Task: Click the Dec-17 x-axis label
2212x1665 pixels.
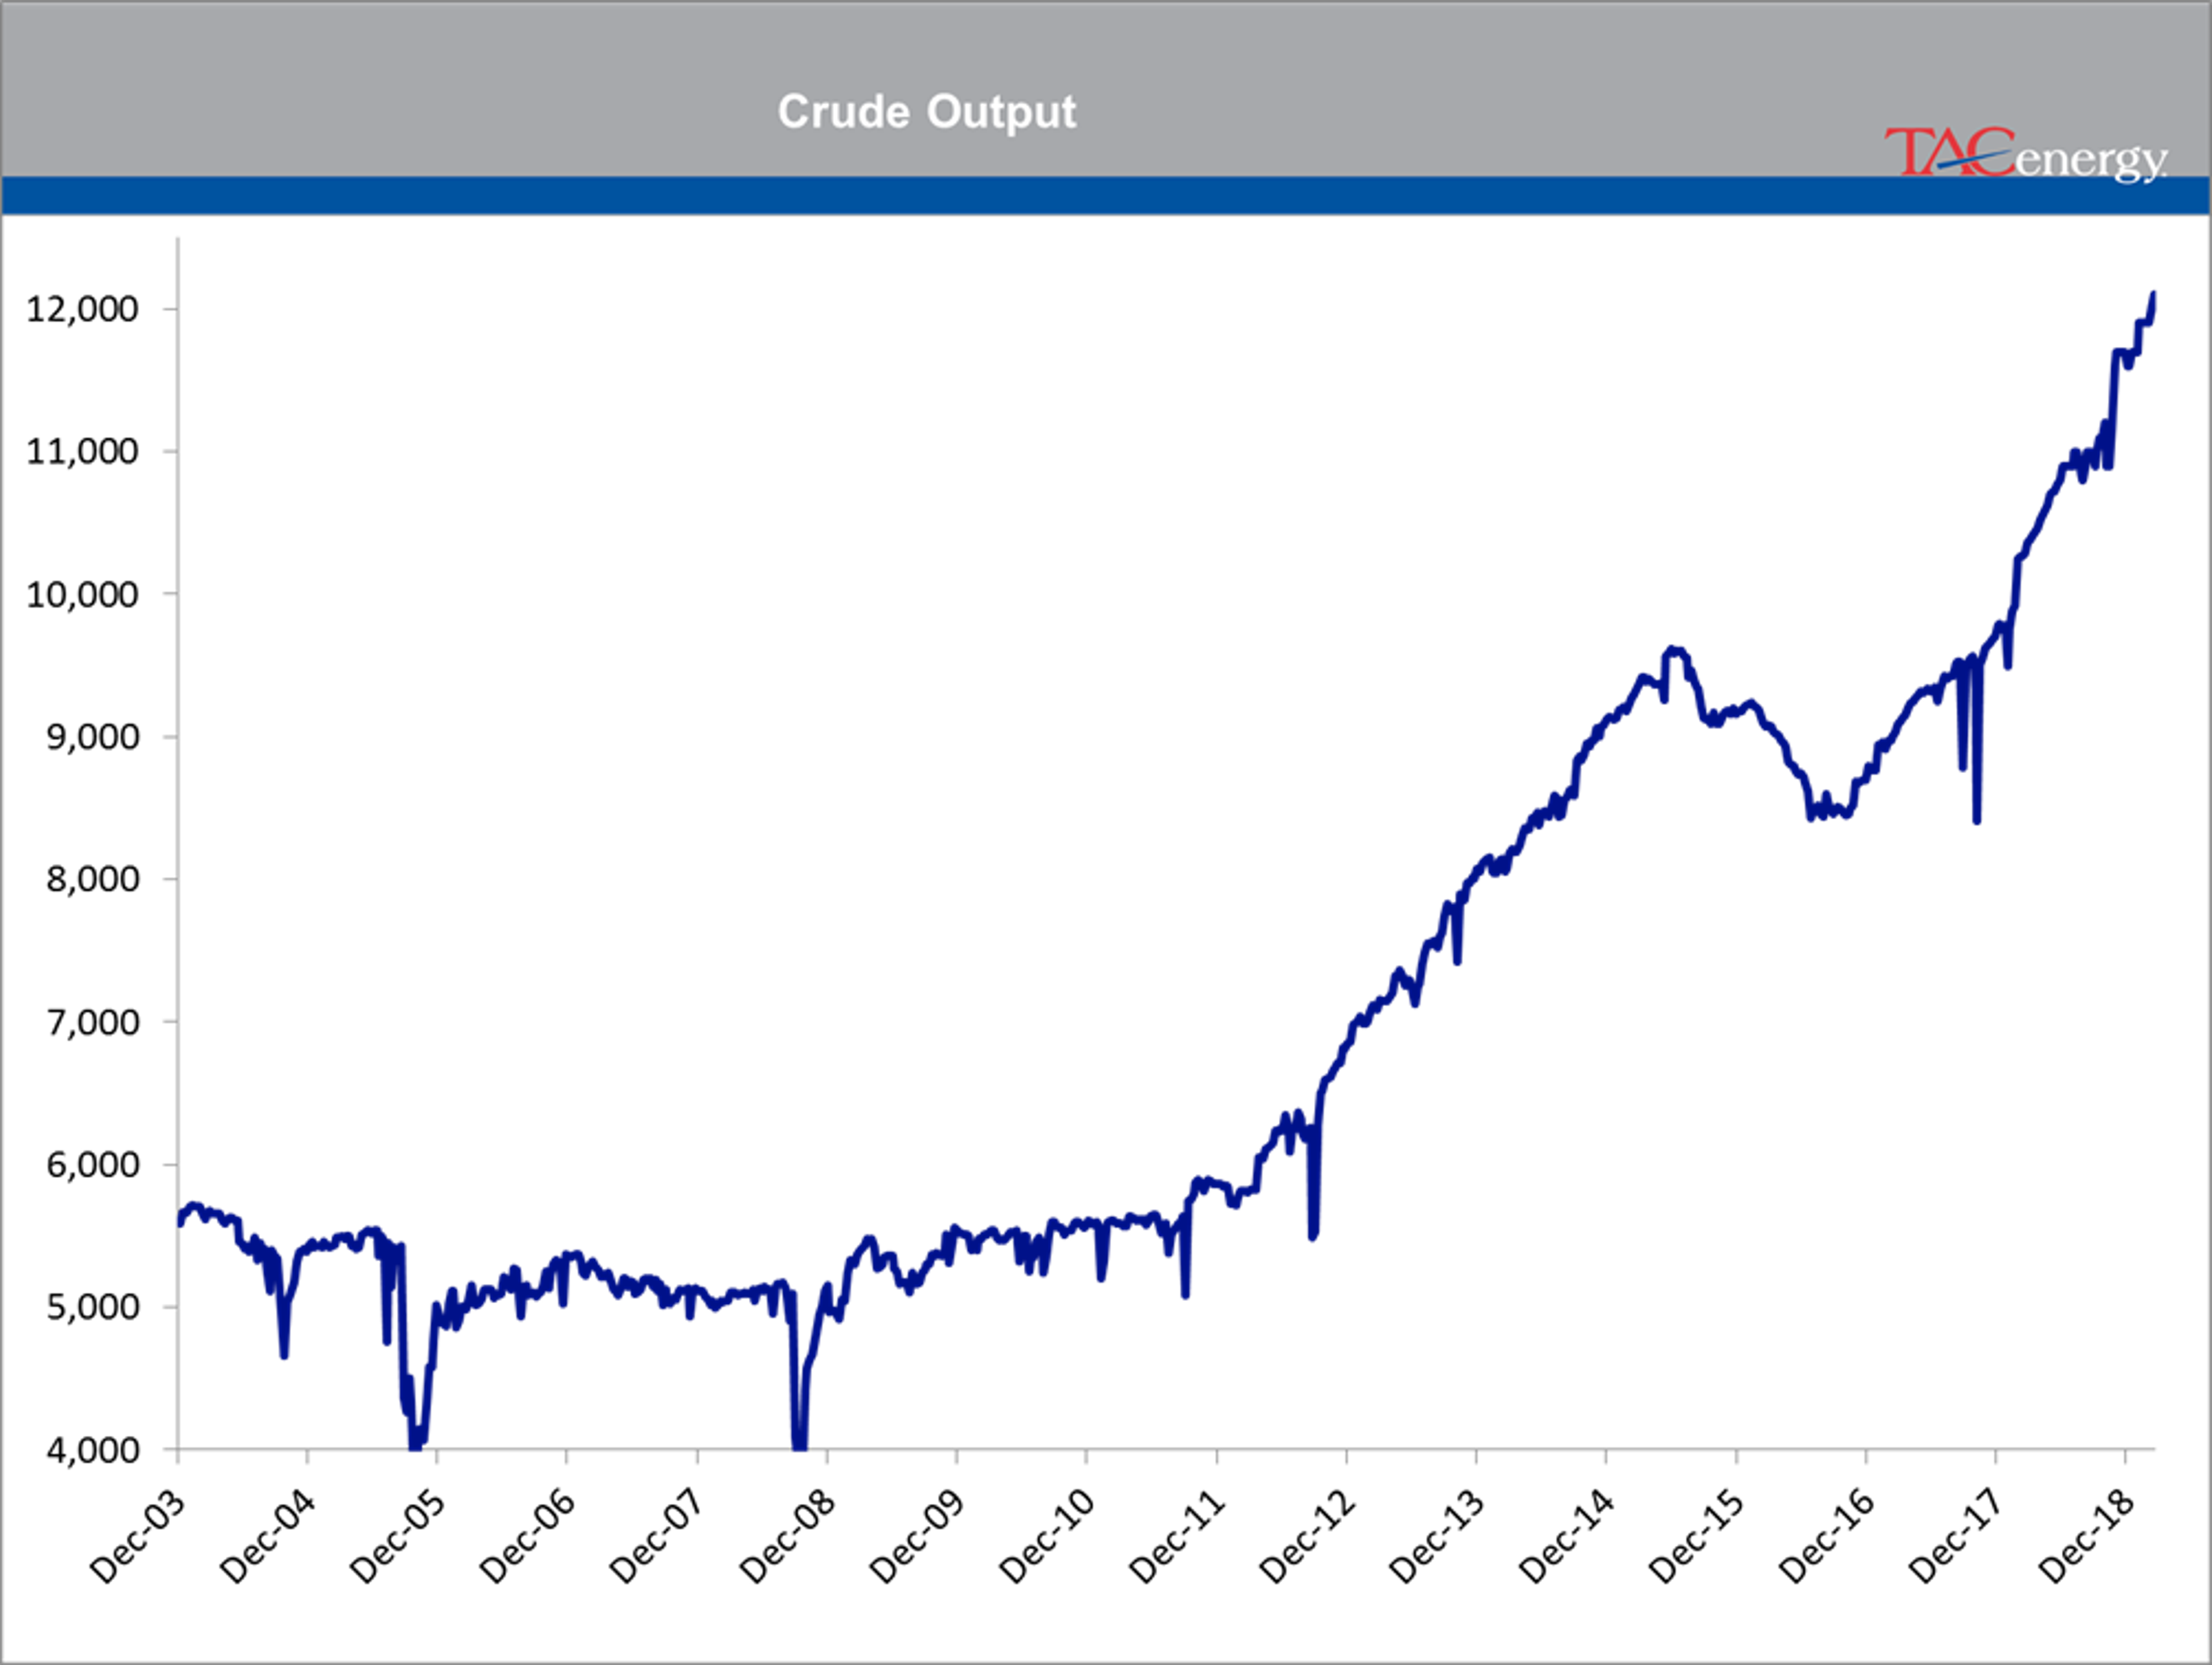Action: tap(1957, 1537)
